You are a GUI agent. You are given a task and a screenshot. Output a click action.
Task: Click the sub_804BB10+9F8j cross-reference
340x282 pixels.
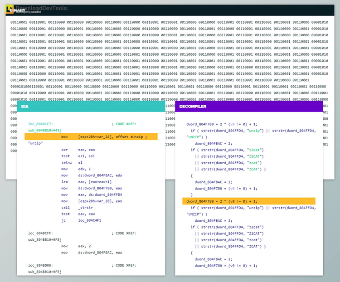(45, 240)
